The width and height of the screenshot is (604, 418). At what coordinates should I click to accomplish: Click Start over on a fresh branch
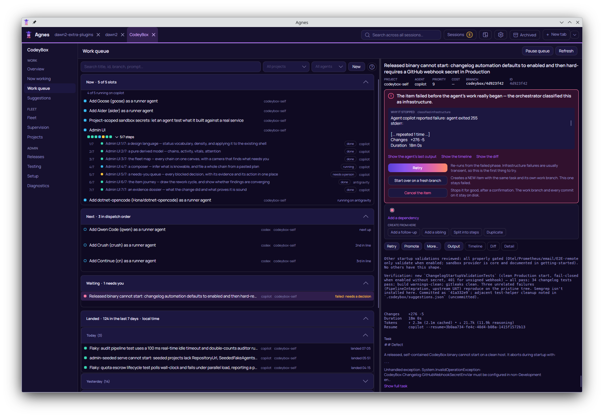(x=417, y=180)
